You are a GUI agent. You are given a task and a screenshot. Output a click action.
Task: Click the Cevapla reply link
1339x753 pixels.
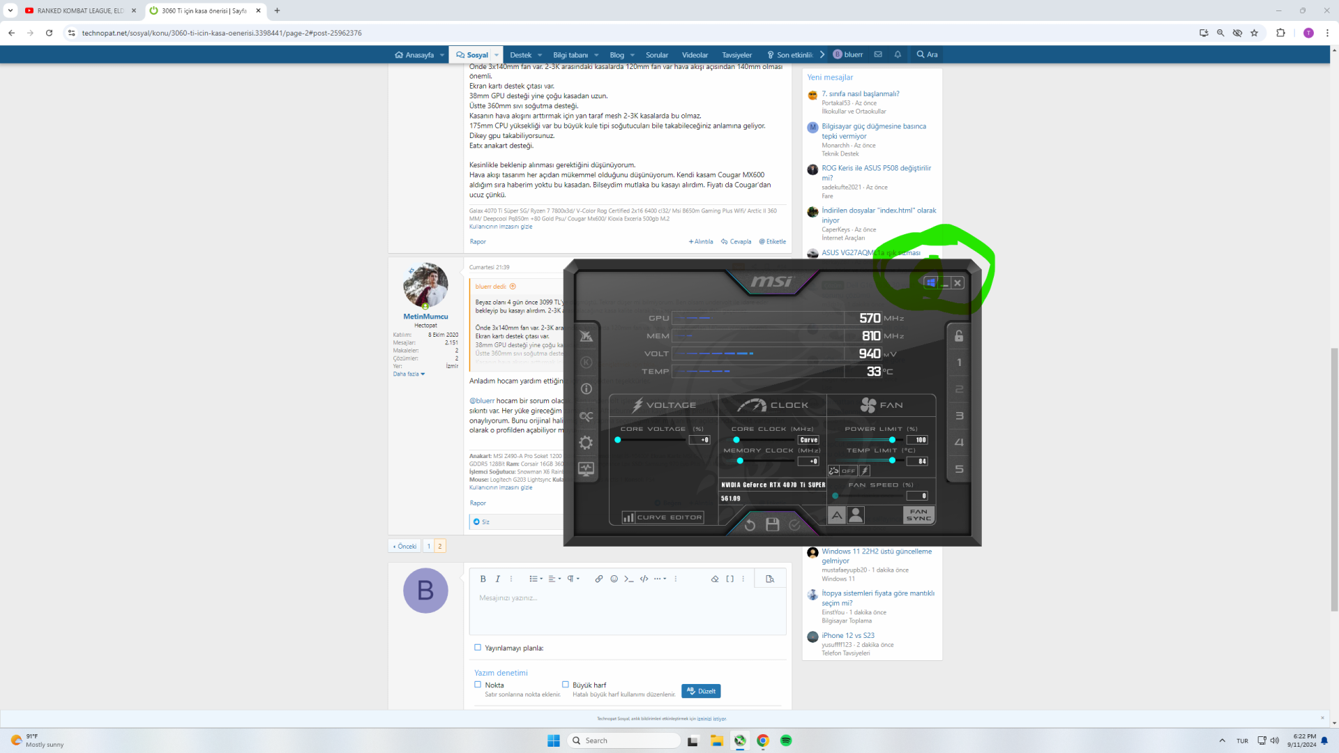(x=736, y=242)
